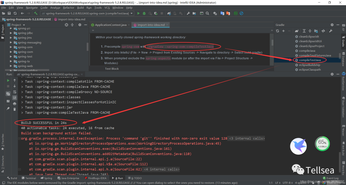This screenshot has height=185, width=346.
Task: Collapse all nodes in Gradle panel
Action: pos(310,31)
